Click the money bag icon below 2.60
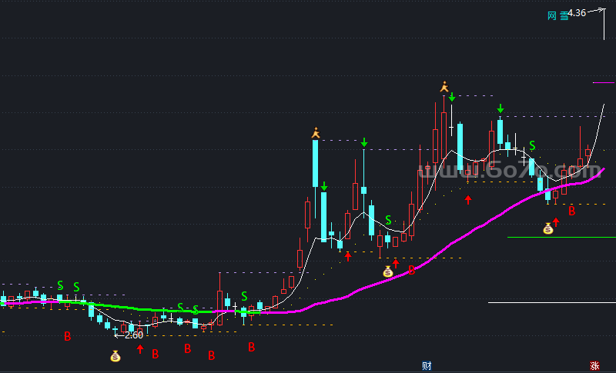The height and width of the screenshot is (373, 616). (x=115, y=356)
